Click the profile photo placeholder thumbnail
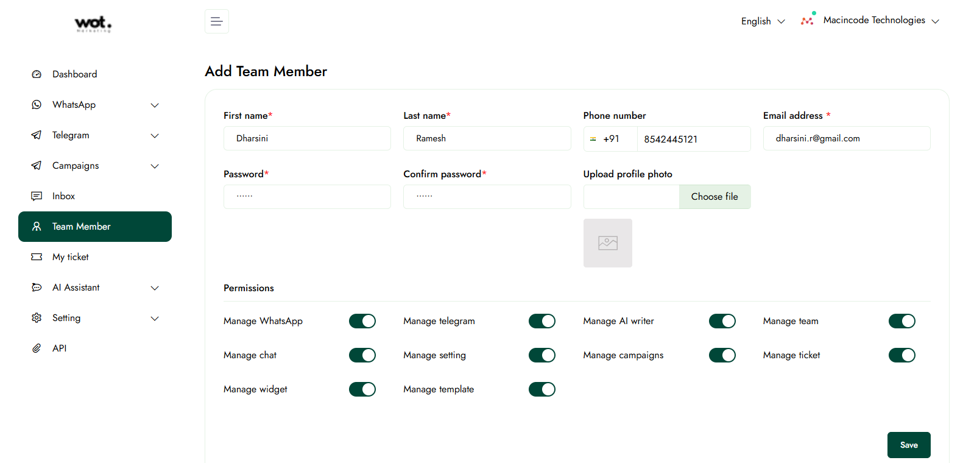 tap(607, 243)
